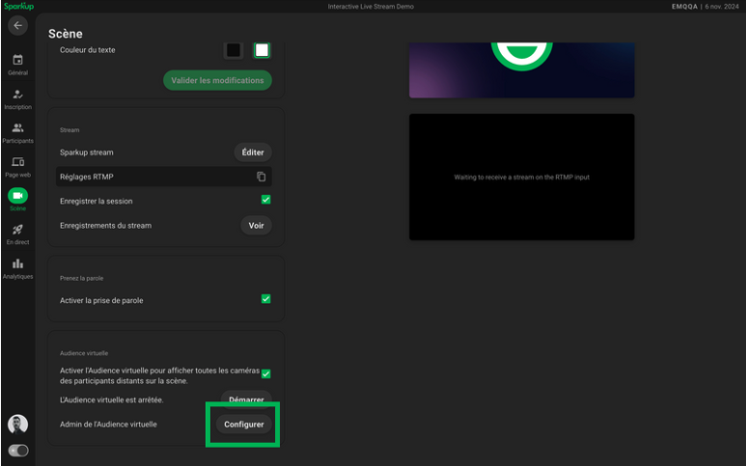
Task: Select the Scène camera icon
Action: [17, 196]
